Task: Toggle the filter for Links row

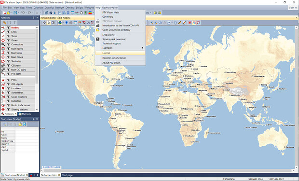Action: click(x=8, y=32)
